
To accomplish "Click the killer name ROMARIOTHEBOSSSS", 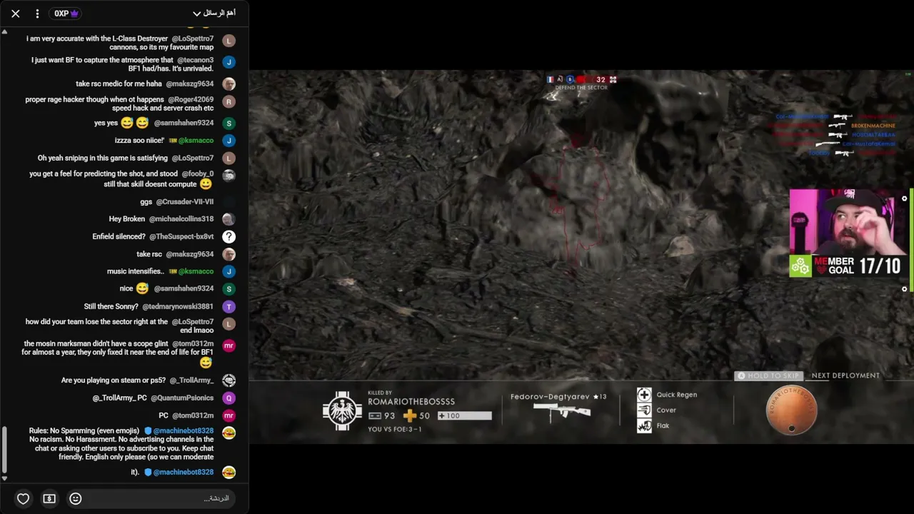I will point(411,402).
